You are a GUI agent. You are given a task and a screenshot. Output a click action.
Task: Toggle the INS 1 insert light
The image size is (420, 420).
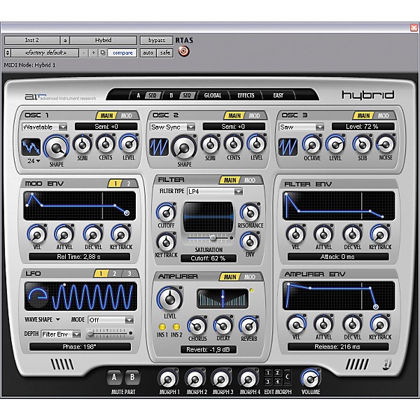click(x=162, y=327)
